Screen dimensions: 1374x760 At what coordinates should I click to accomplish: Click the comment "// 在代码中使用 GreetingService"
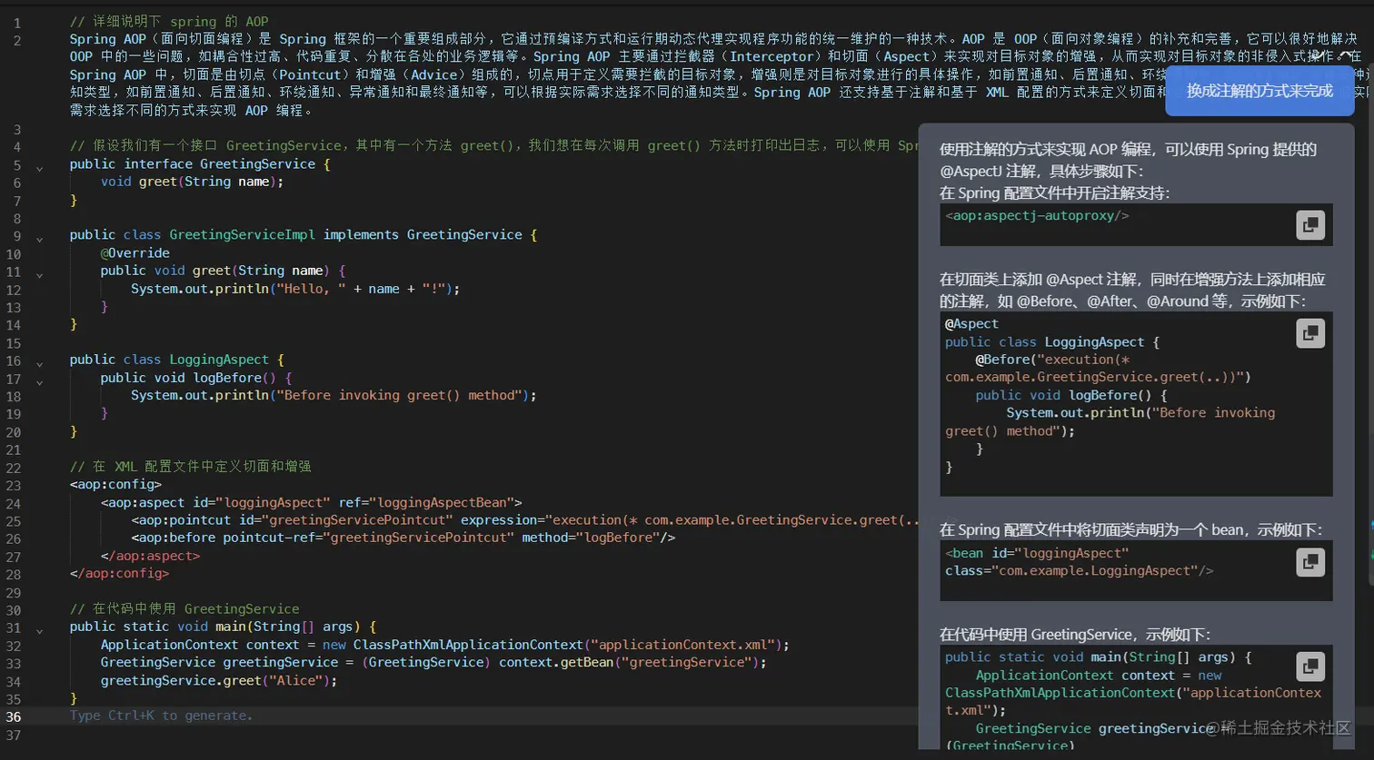[x=184, y=608]
